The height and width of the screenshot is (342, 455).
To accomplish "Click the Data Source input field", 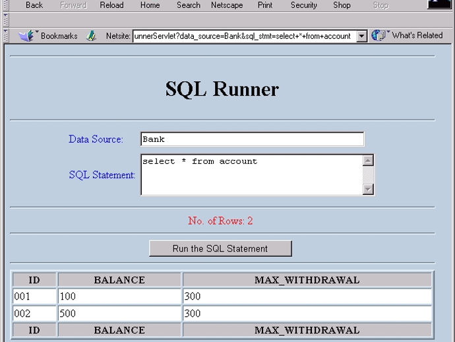I will click(x=252, y=139).
